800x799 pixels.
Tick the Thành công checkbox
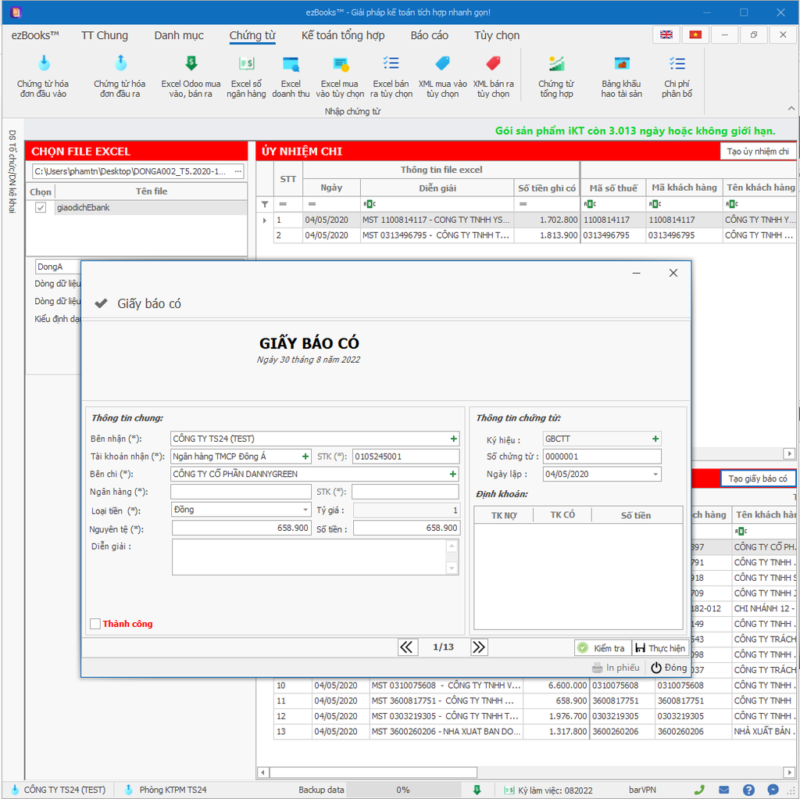tap(95, 624)
